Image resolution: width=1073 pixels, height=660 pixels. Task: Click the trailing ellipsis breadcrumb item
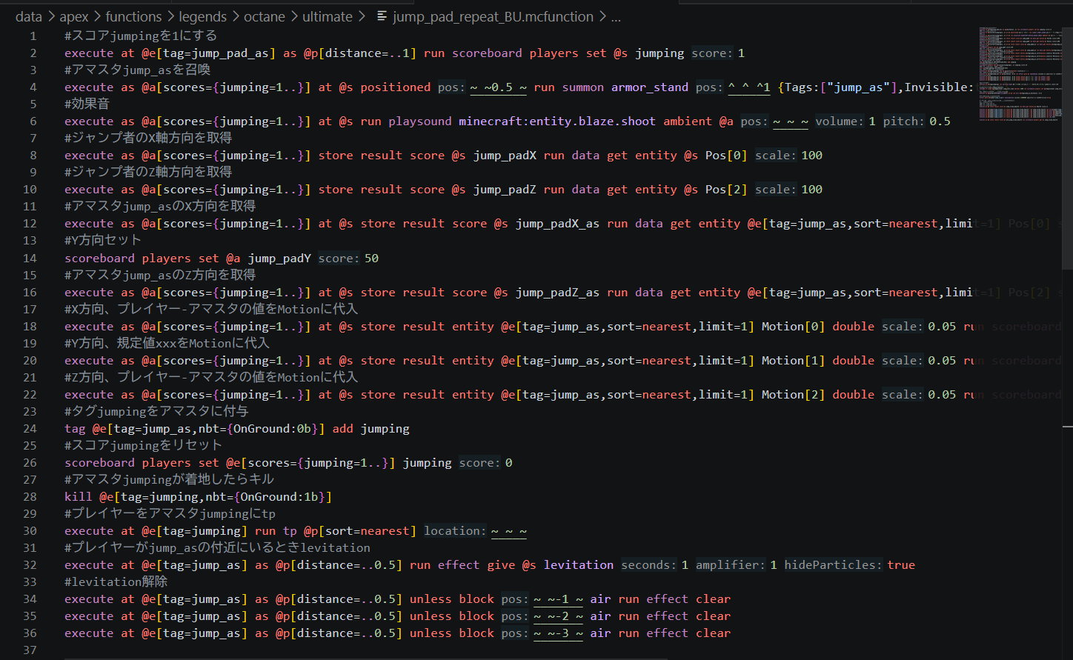click(616, 16)
